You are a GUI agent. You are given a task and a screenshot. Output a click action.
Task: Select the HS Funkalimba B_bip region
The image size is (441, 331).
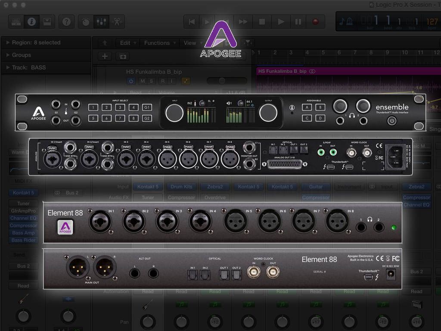348,80
